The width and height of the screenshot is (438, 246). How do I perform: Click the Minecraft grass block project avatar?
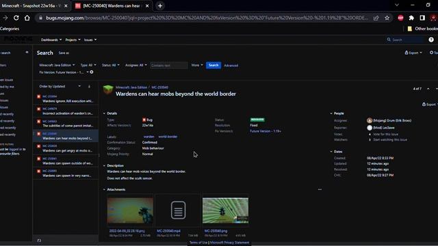click(x=108, y=90)
